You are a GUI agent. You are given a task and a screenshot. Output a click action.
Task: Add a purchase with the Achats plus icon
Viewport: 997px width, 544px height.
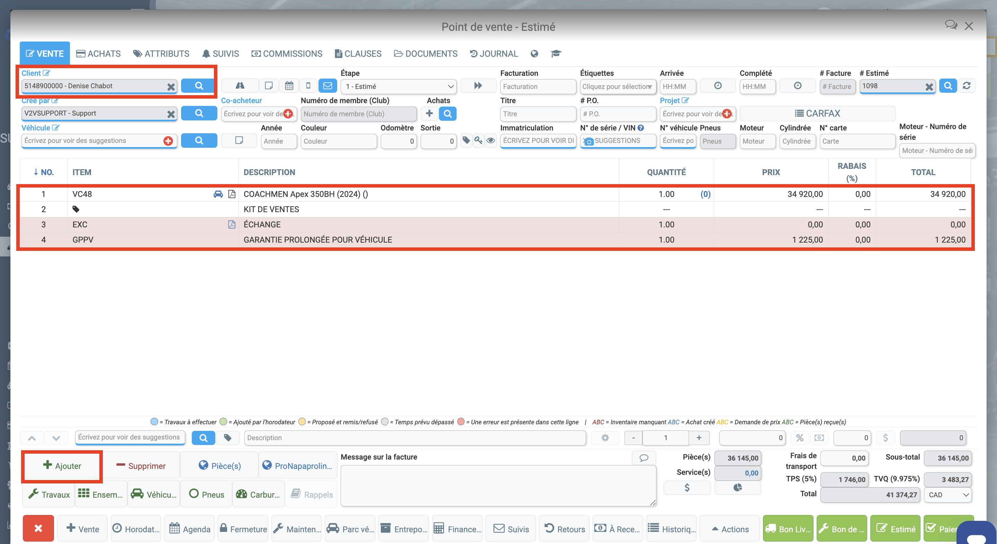click(x=429, y=114)
